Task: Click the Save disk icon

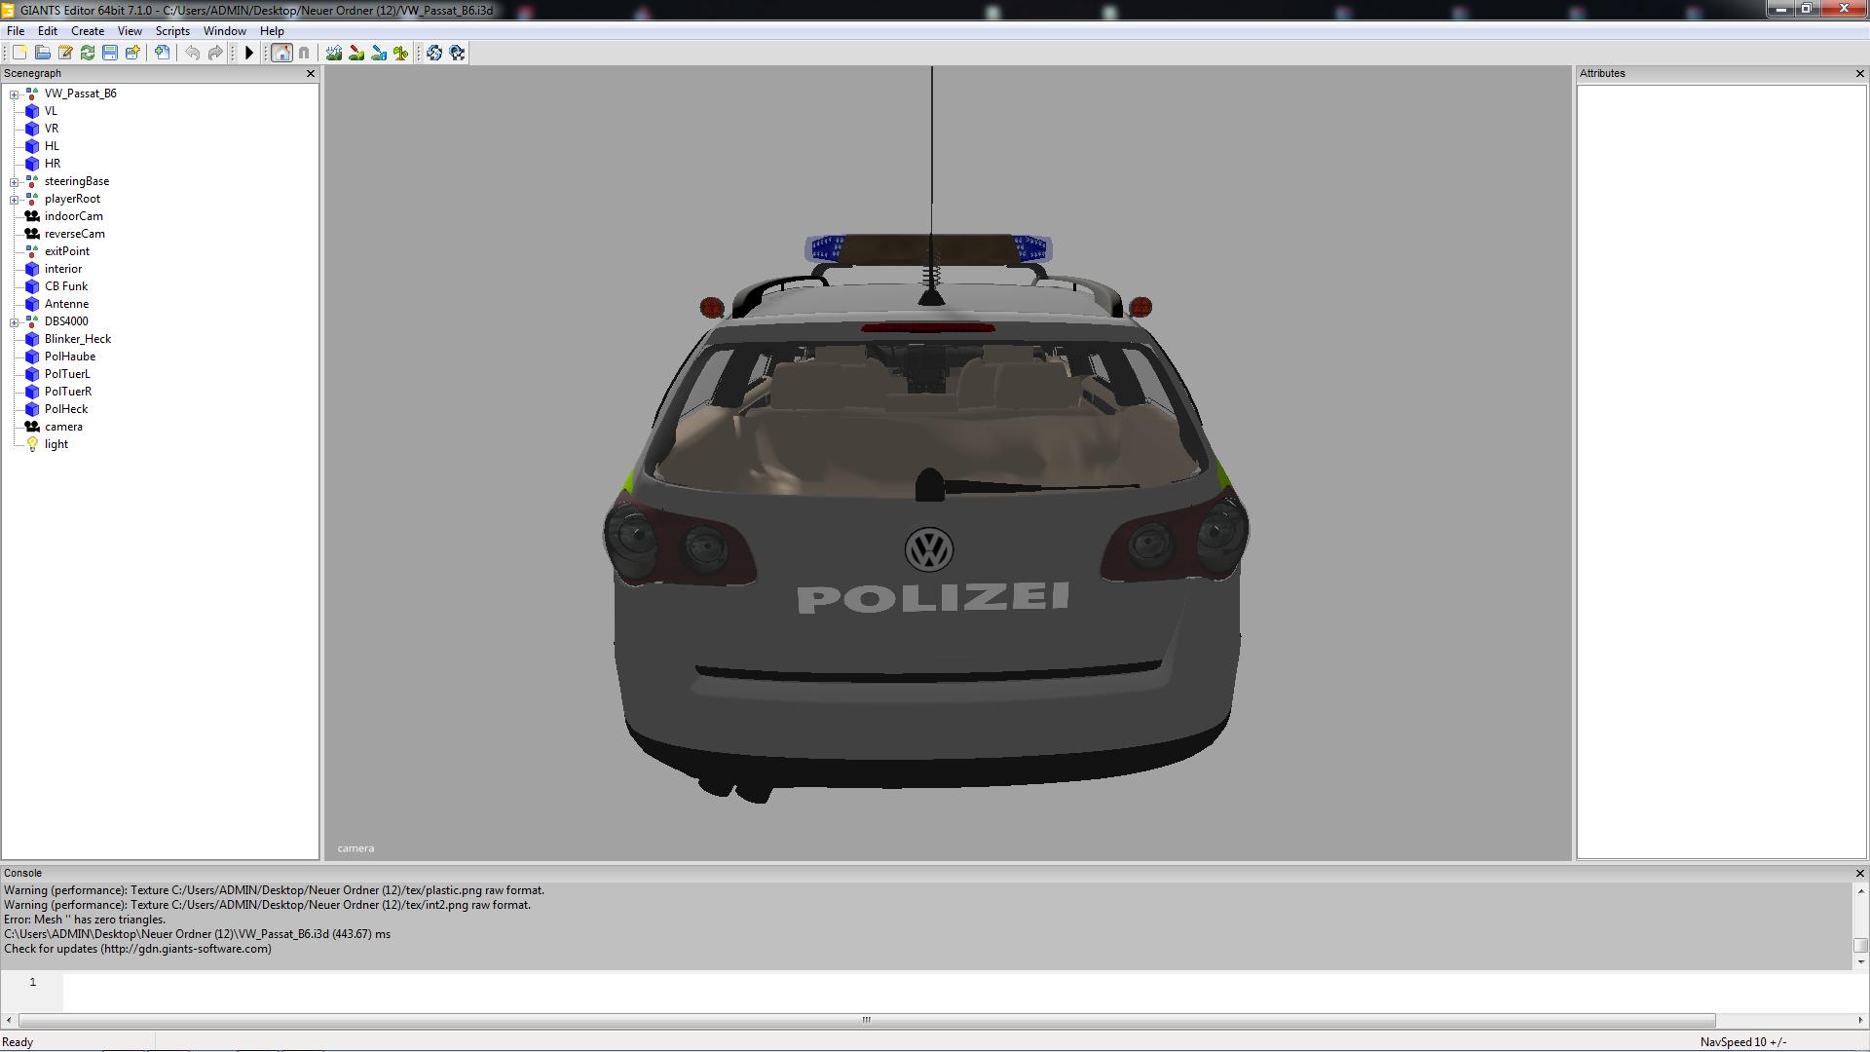Action: [110, 53]
